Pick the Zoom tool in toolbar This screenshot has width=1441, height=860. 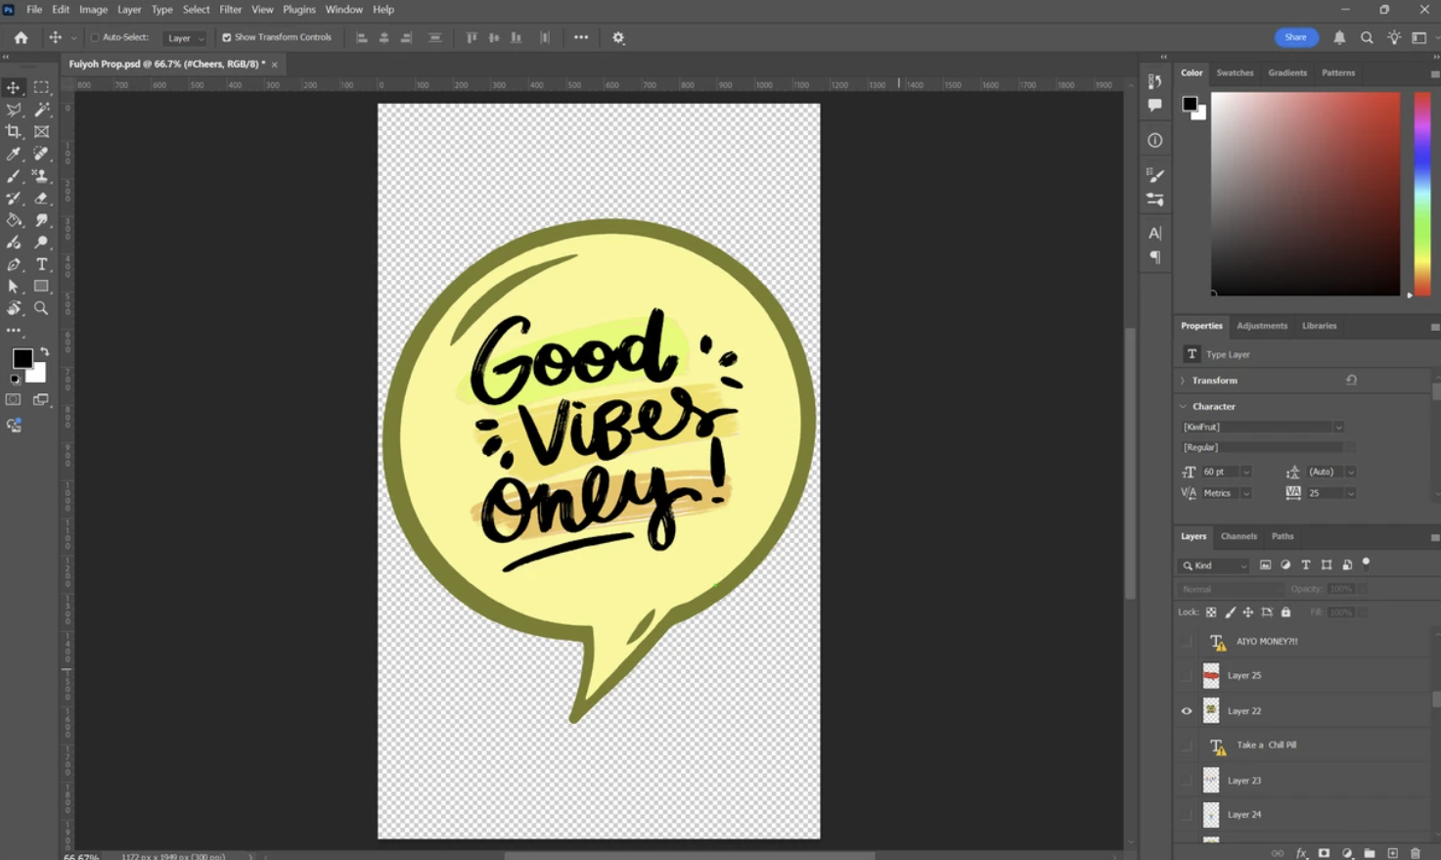(41, 308)
